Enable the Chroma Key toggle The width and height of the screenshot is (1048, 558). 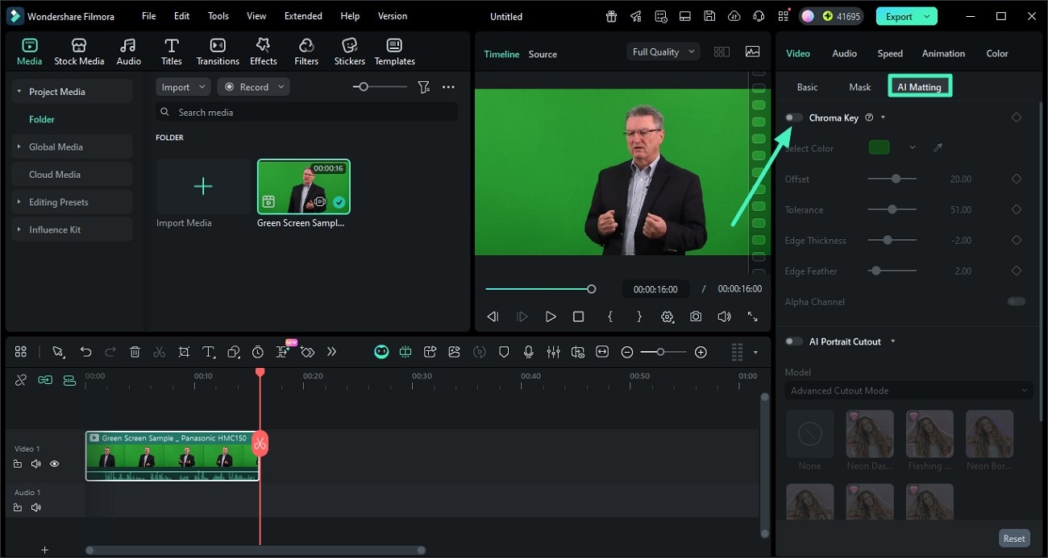[793, 117]
